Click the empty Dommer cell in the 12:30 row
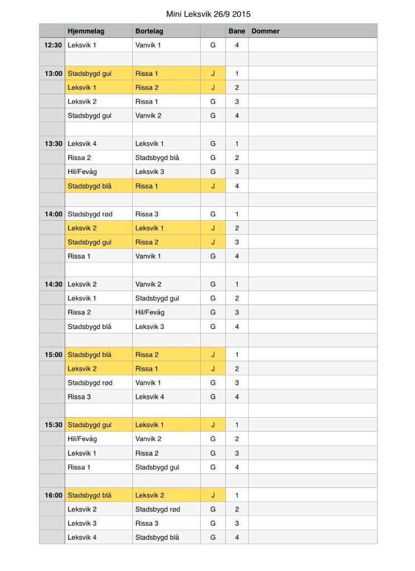This screenshot has width=415, height=571. click(x=312, y=45)
